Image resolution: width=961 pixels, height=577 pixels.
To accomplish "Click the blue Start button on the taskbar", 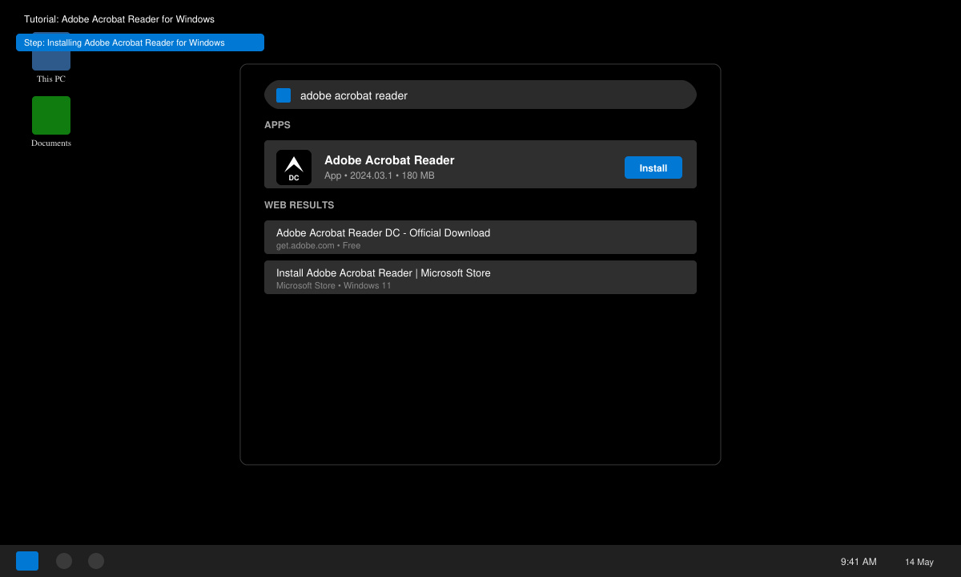I will [x=27, y=561].
